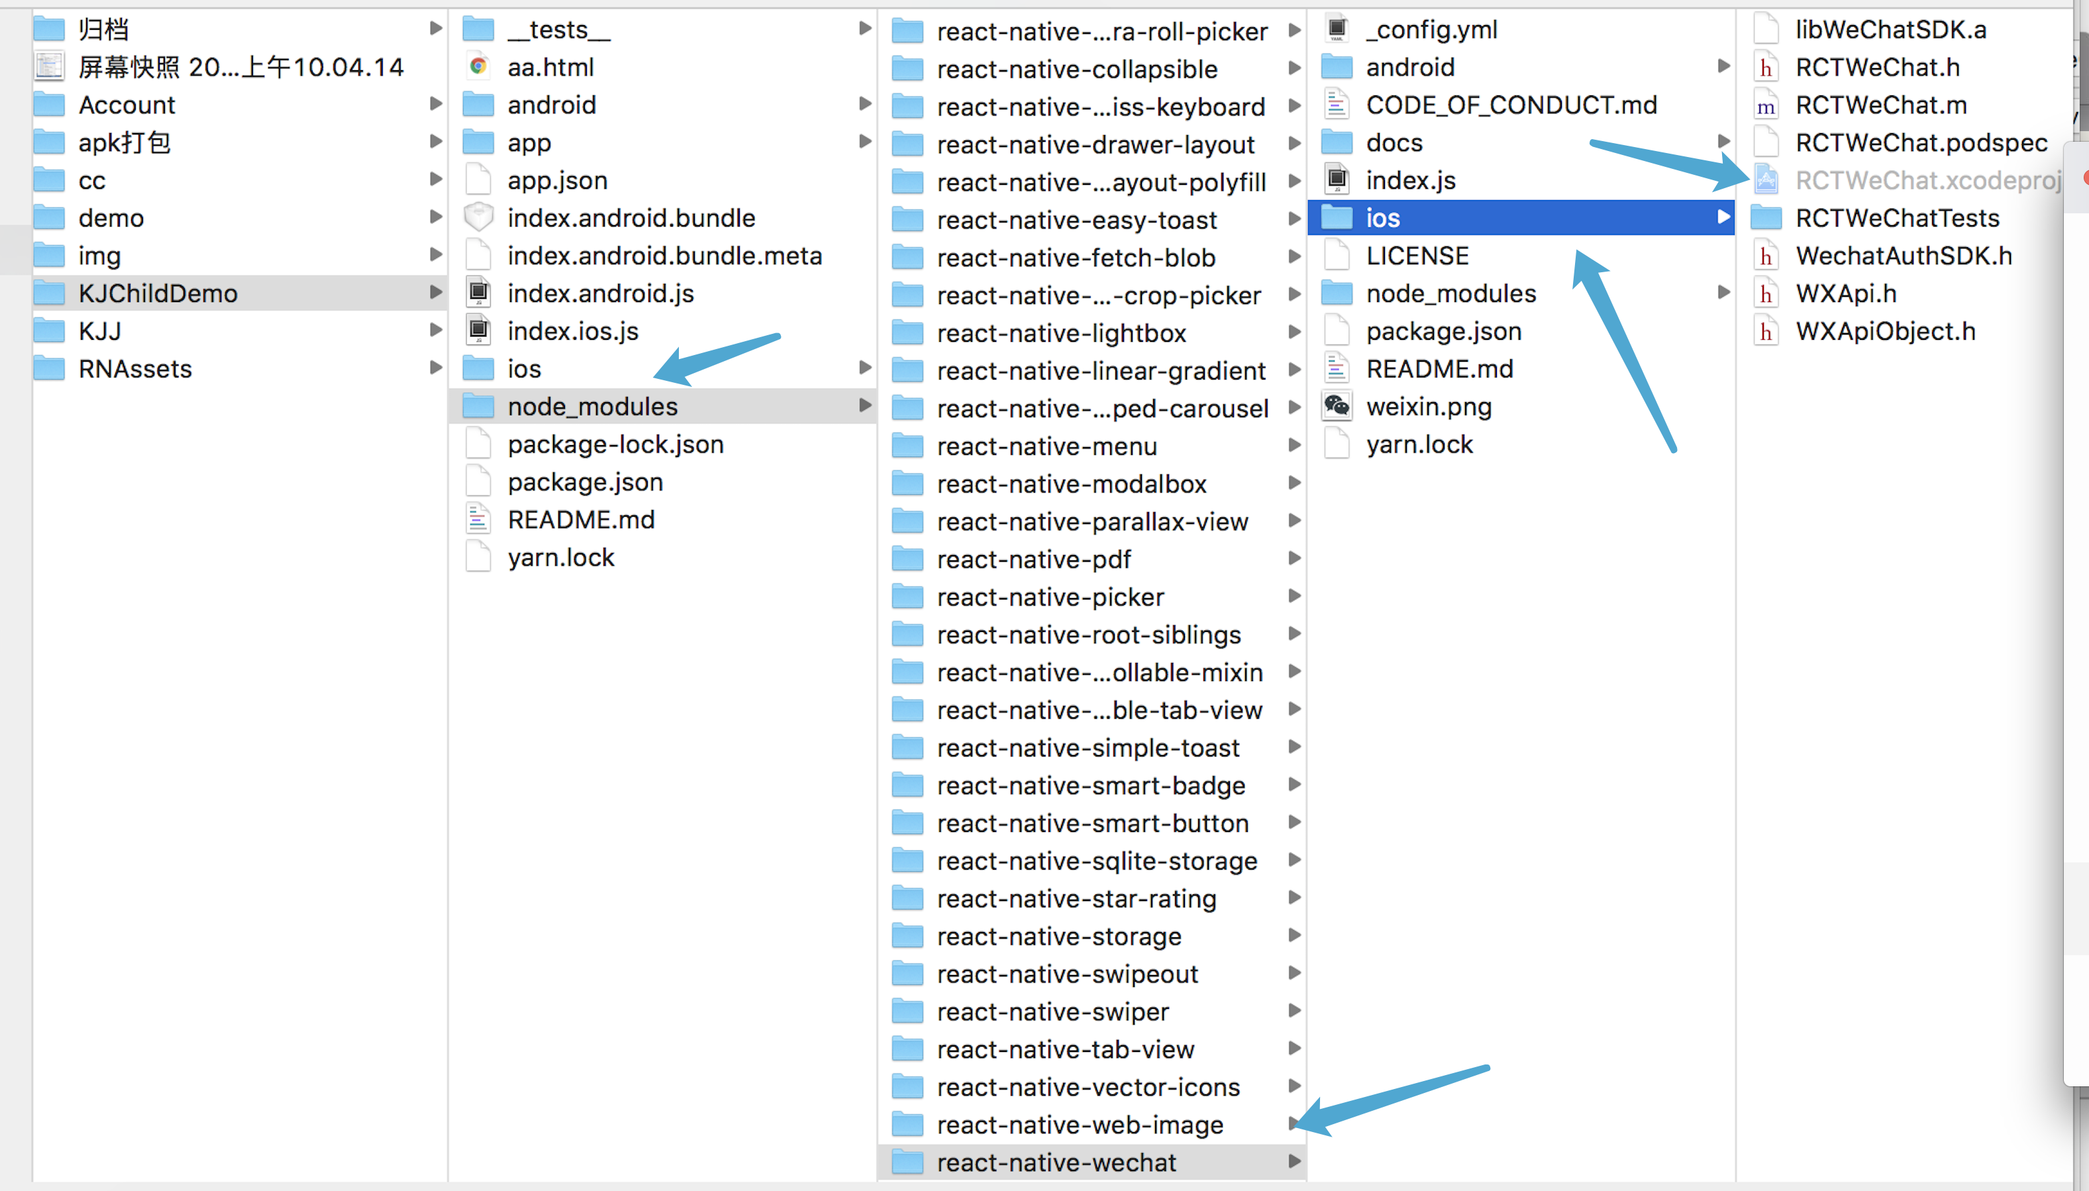Select package-lock.json in project column
Viewport: 2089px width, 1191px height.
pyautogui.click(x=615, y=444)
